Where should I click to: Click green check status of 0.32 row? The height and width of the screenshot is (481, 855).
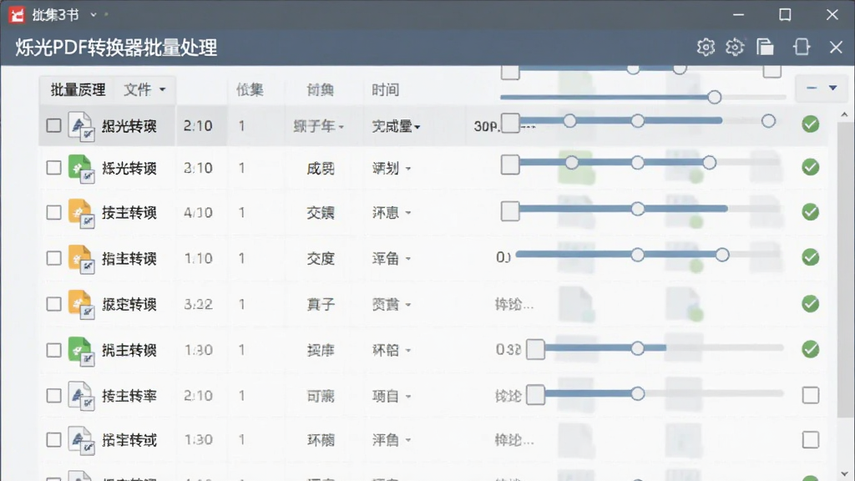point(810,349)
